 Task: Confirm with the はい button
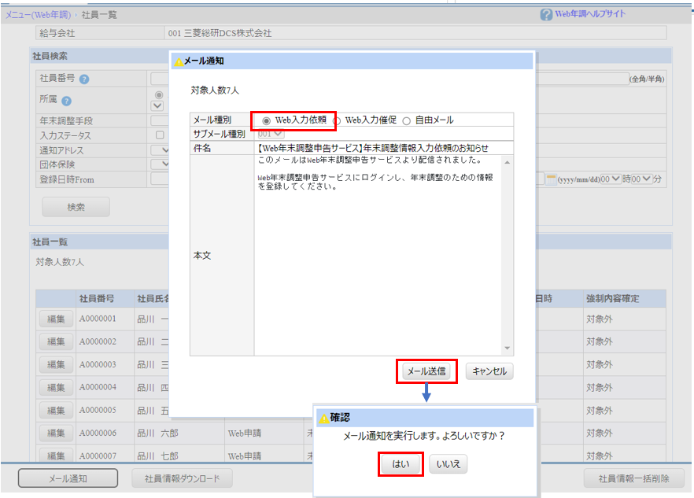tap(401, 464)
